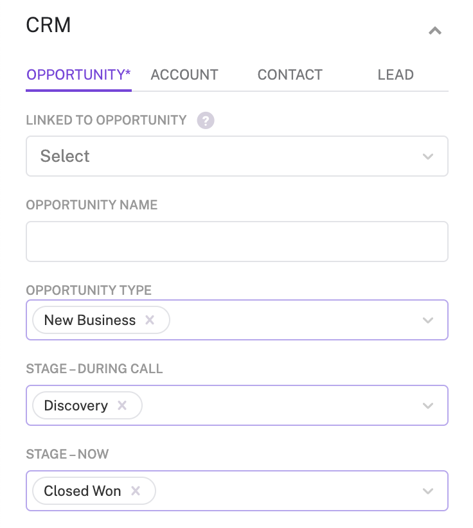The image size is (473, 528).
Task: Click the CRM panel heading
Action: [x=48, y=25]
